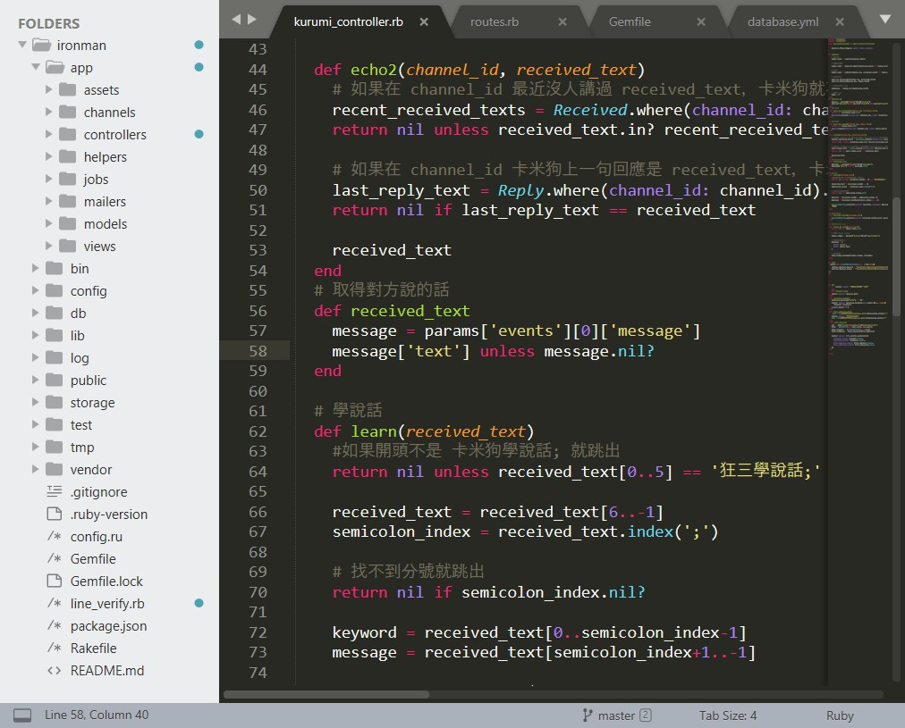The width and height of the screenshot is (905, 728).
Task: Click the vertical scrollbar thumb
Action: click(x=896, y=256)
